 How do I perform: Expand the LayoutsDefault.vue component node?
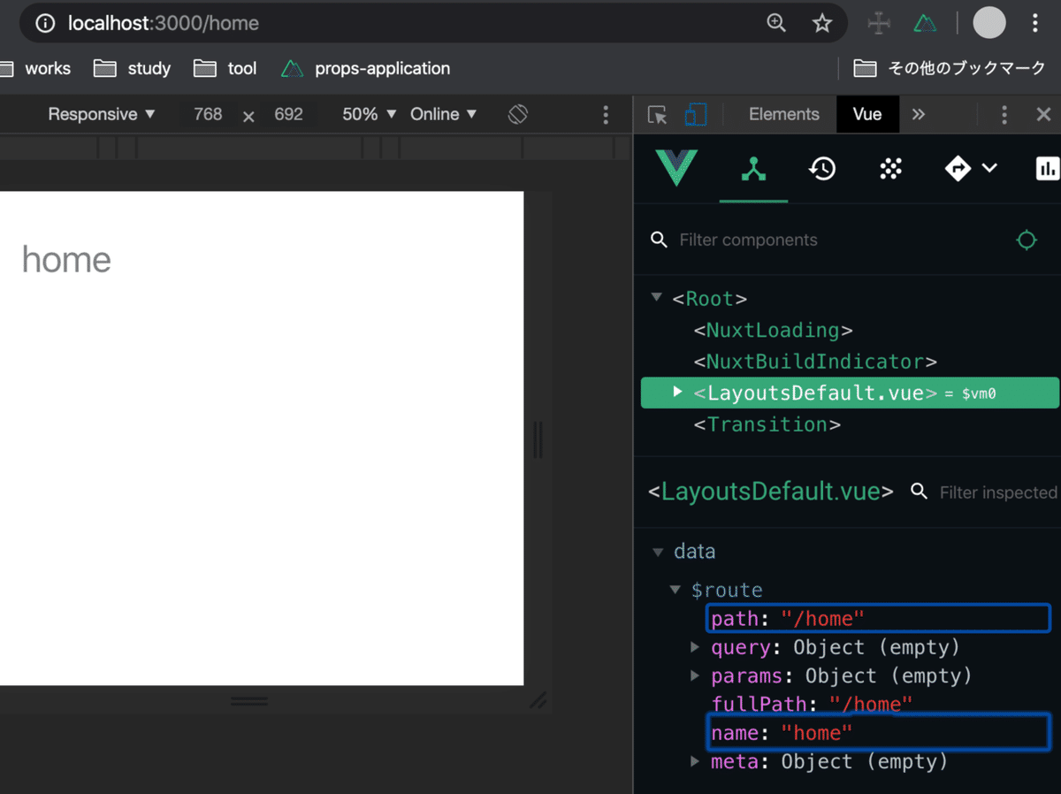click(676, 393)
